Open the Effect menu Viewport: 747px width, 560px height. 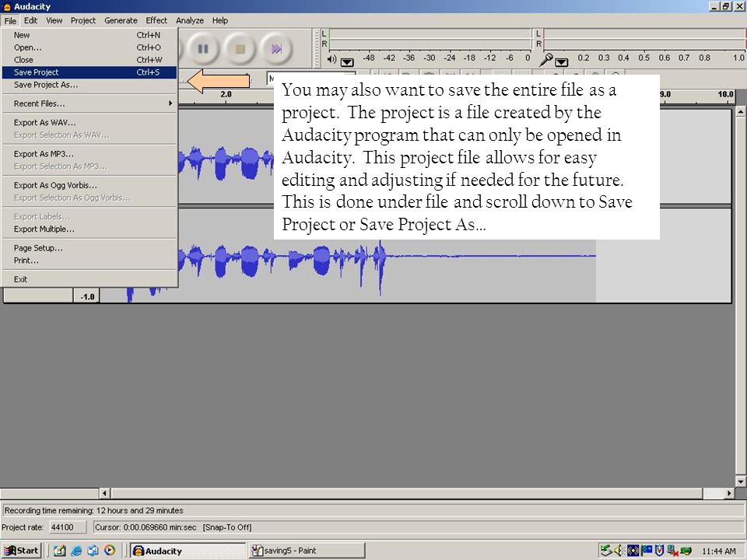[x=156, y=20]
